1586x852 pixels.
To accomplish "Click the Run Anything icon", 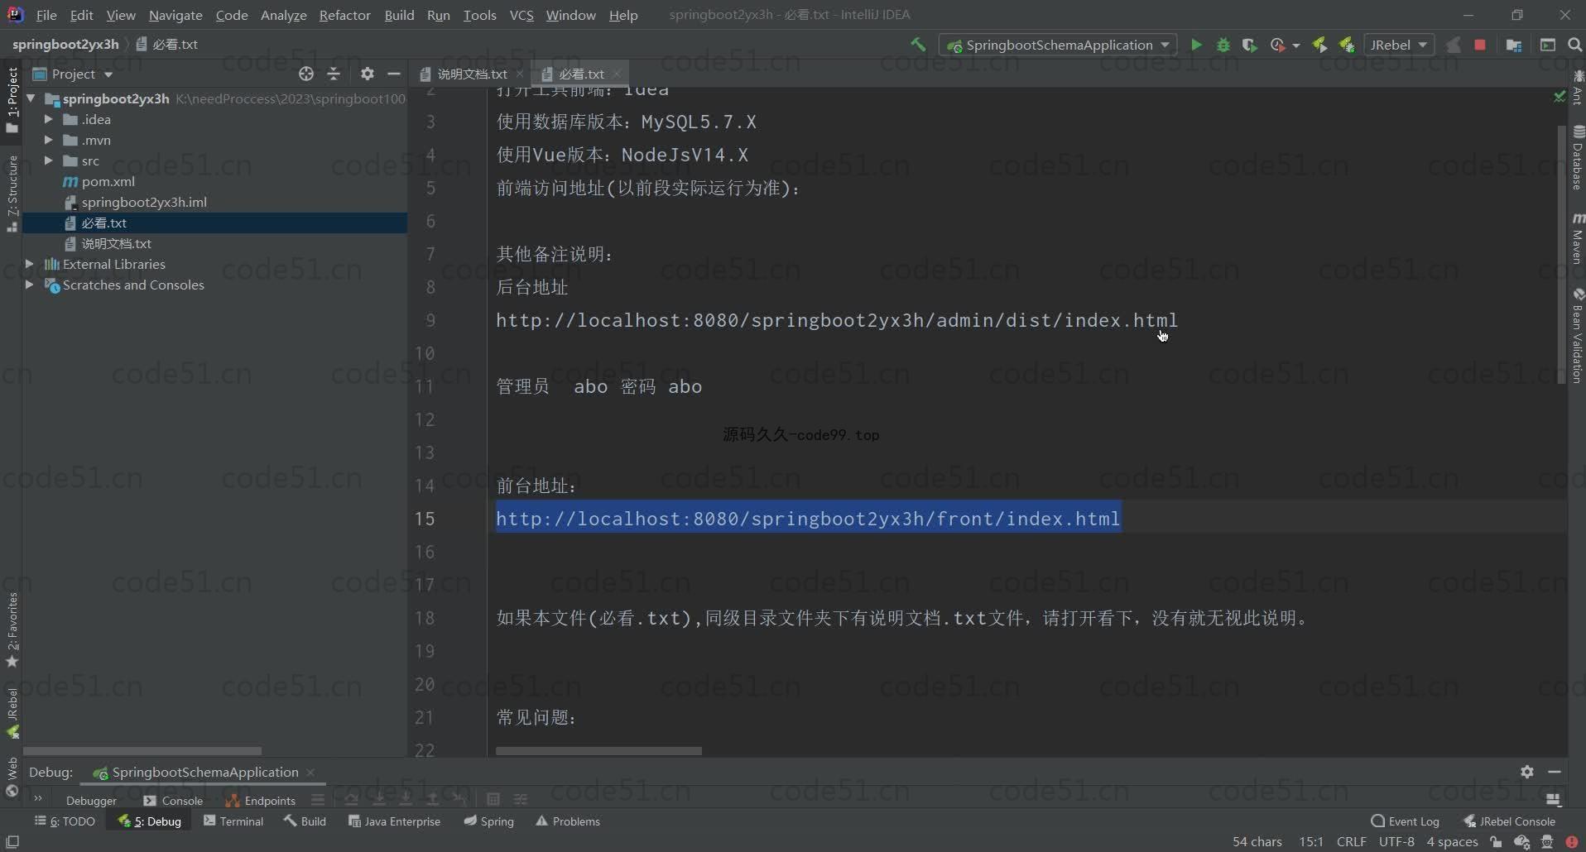I will pos(1547,45).
